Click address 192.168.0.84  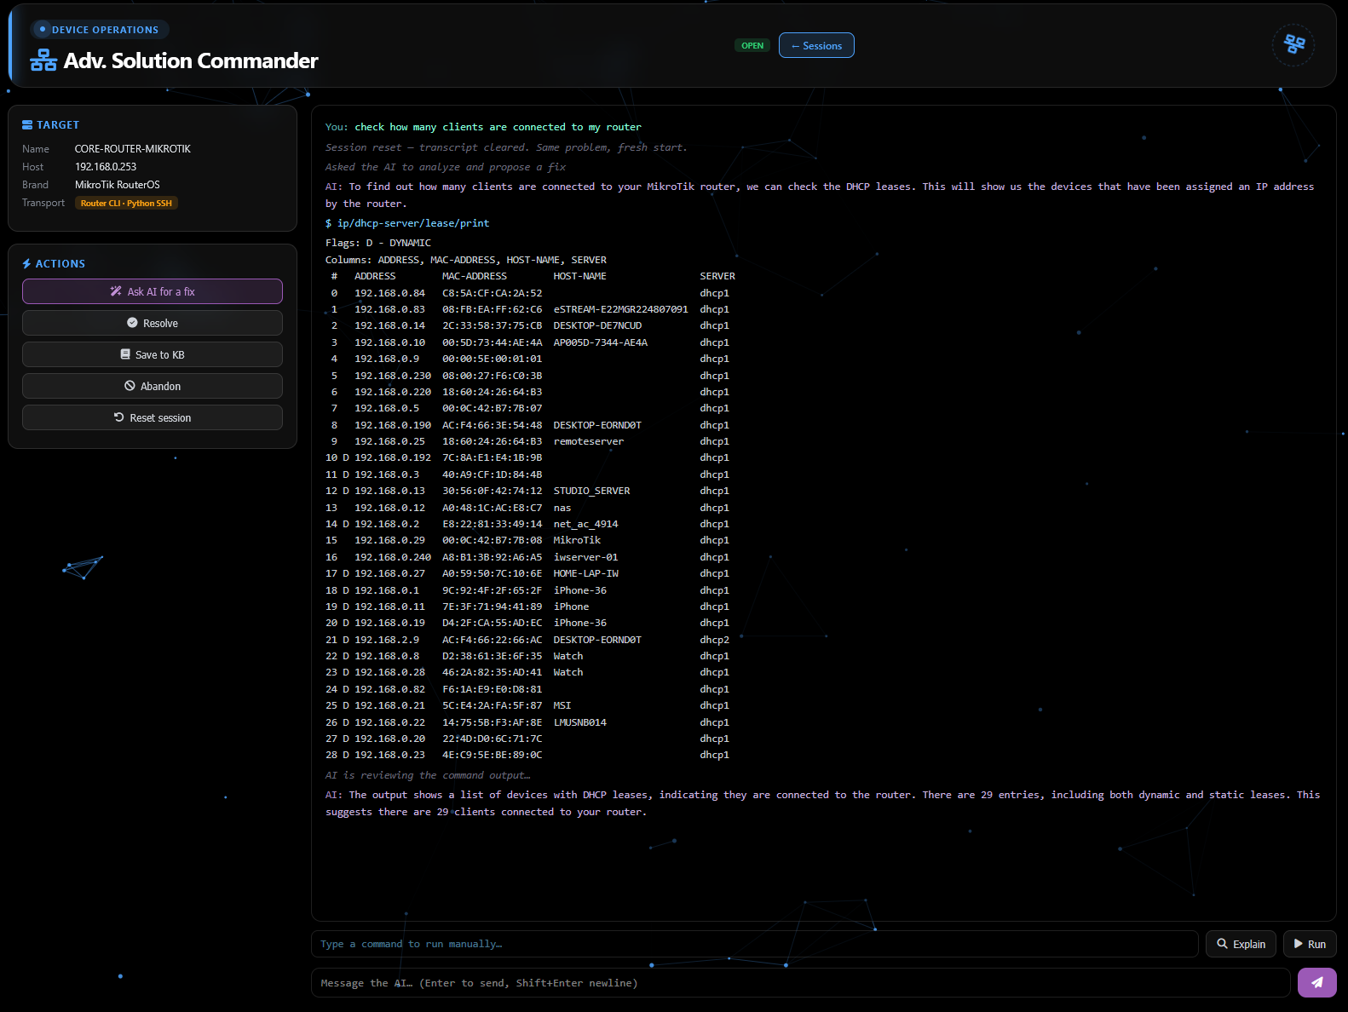point(389,293)
